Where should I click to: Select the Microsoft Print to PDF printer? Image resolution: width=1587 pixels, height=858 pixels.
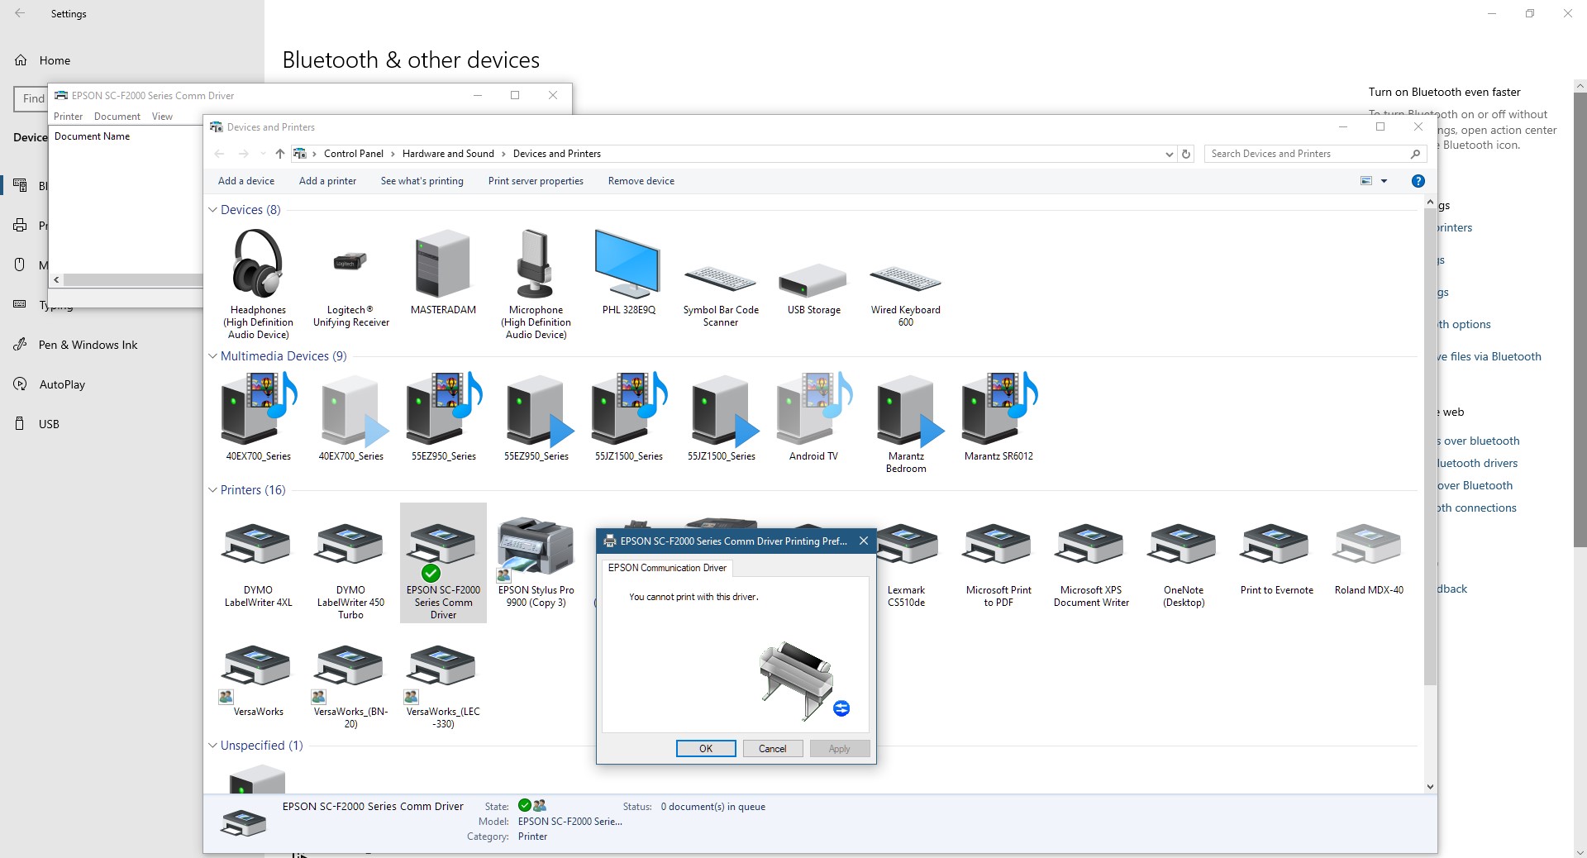coord(998,566)
